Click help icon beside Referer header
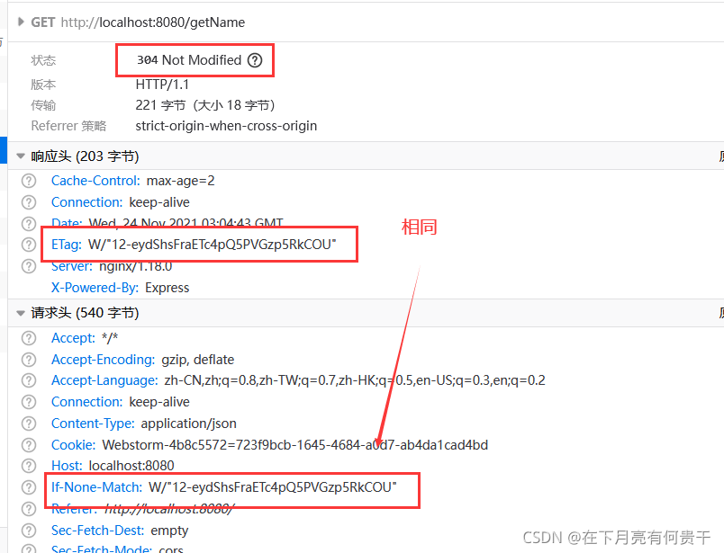The image size is (724, 553). [x=29, y=509]
